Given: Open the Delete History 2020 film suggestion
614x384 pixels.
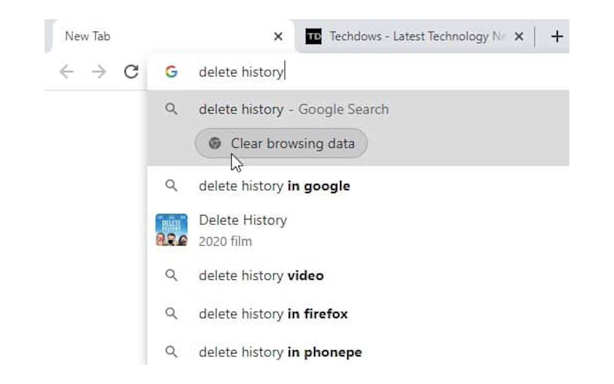Looking at the screenshot, I should (x=358, y=230).
